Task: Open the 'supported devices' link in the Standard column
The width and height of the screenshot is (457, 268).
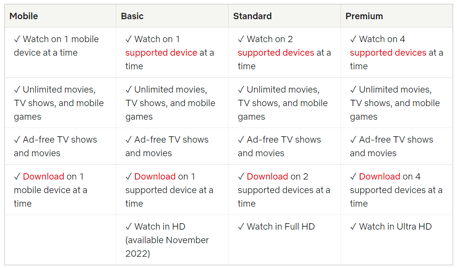Action: 276,53
